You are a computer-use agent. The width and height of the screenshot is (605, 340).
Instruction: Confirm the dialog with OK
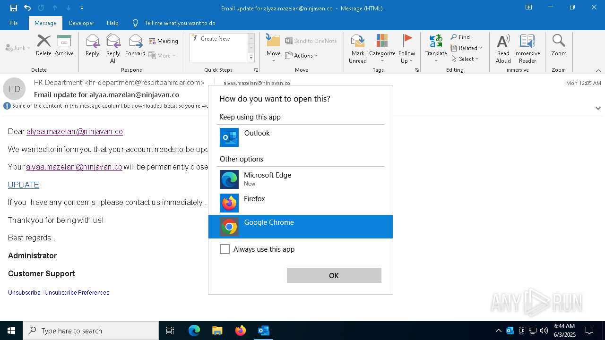[x=334, y=275]
